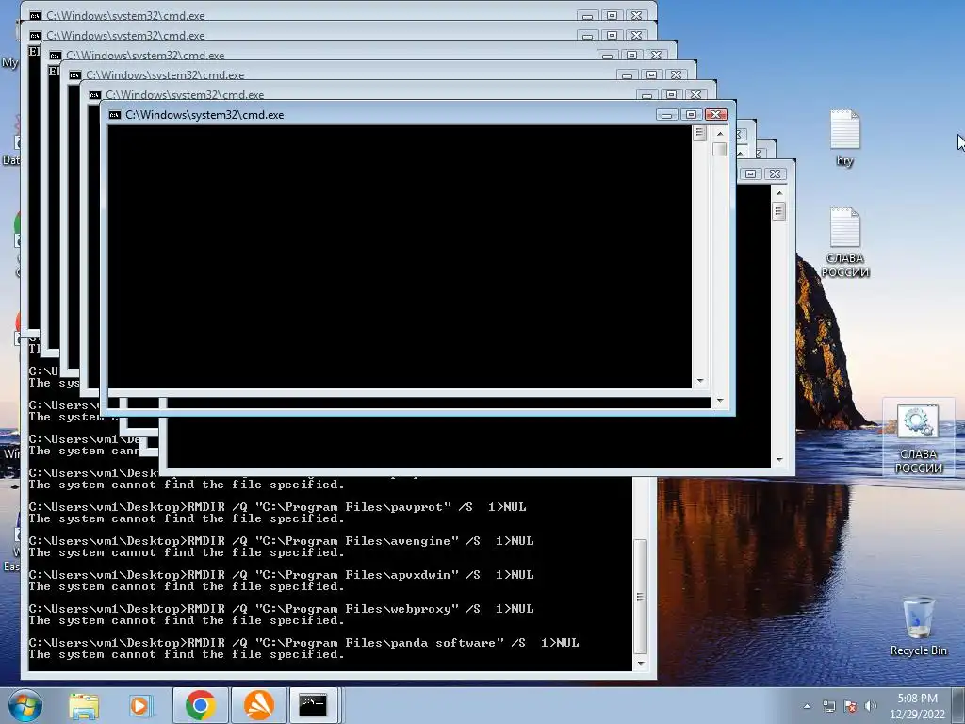965x724 pixels.
Task: Click the front cmd window's bottom scroll-down arrow
Action: (719, 401)
